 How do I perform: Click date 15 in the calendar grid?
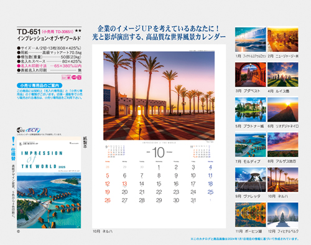[159, 184]
